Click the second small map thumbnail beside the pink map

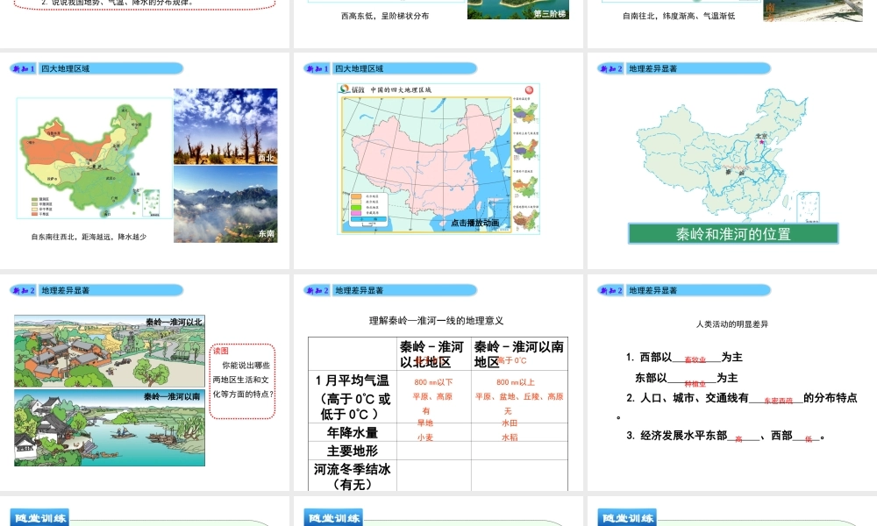[x=525, y=149]
